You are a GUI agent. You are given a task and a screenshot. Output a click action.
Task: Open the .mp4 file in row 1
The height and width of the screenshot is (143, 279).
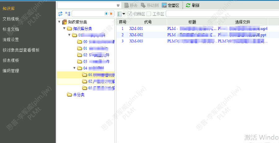pos(242,28)
